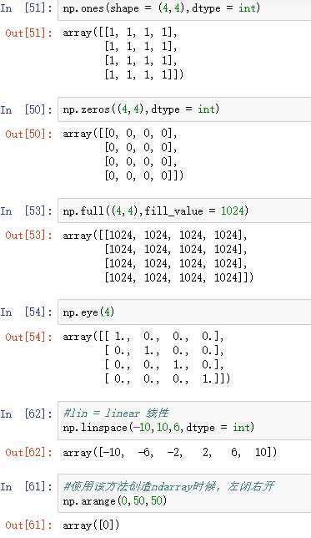Click the np.ones code cell input
Screen dimensions: 311x538
pos(184,8)
